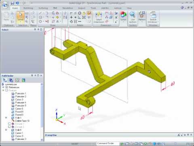Screen dimensions: 194x146
Task: Open the Switch Windows dropdown
Action: coord(158,22)
